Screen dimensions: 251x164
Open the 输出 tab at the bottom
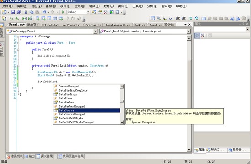[x=29, y=156]
